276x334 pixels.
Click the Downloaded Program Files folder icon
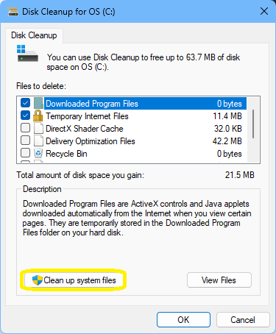click(38, 103)
